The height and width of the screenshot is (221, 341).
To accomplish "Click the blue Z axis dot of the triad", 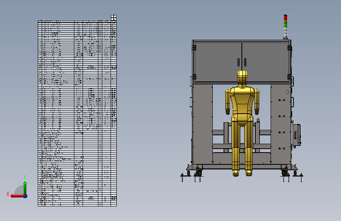I will coord(26,197).
